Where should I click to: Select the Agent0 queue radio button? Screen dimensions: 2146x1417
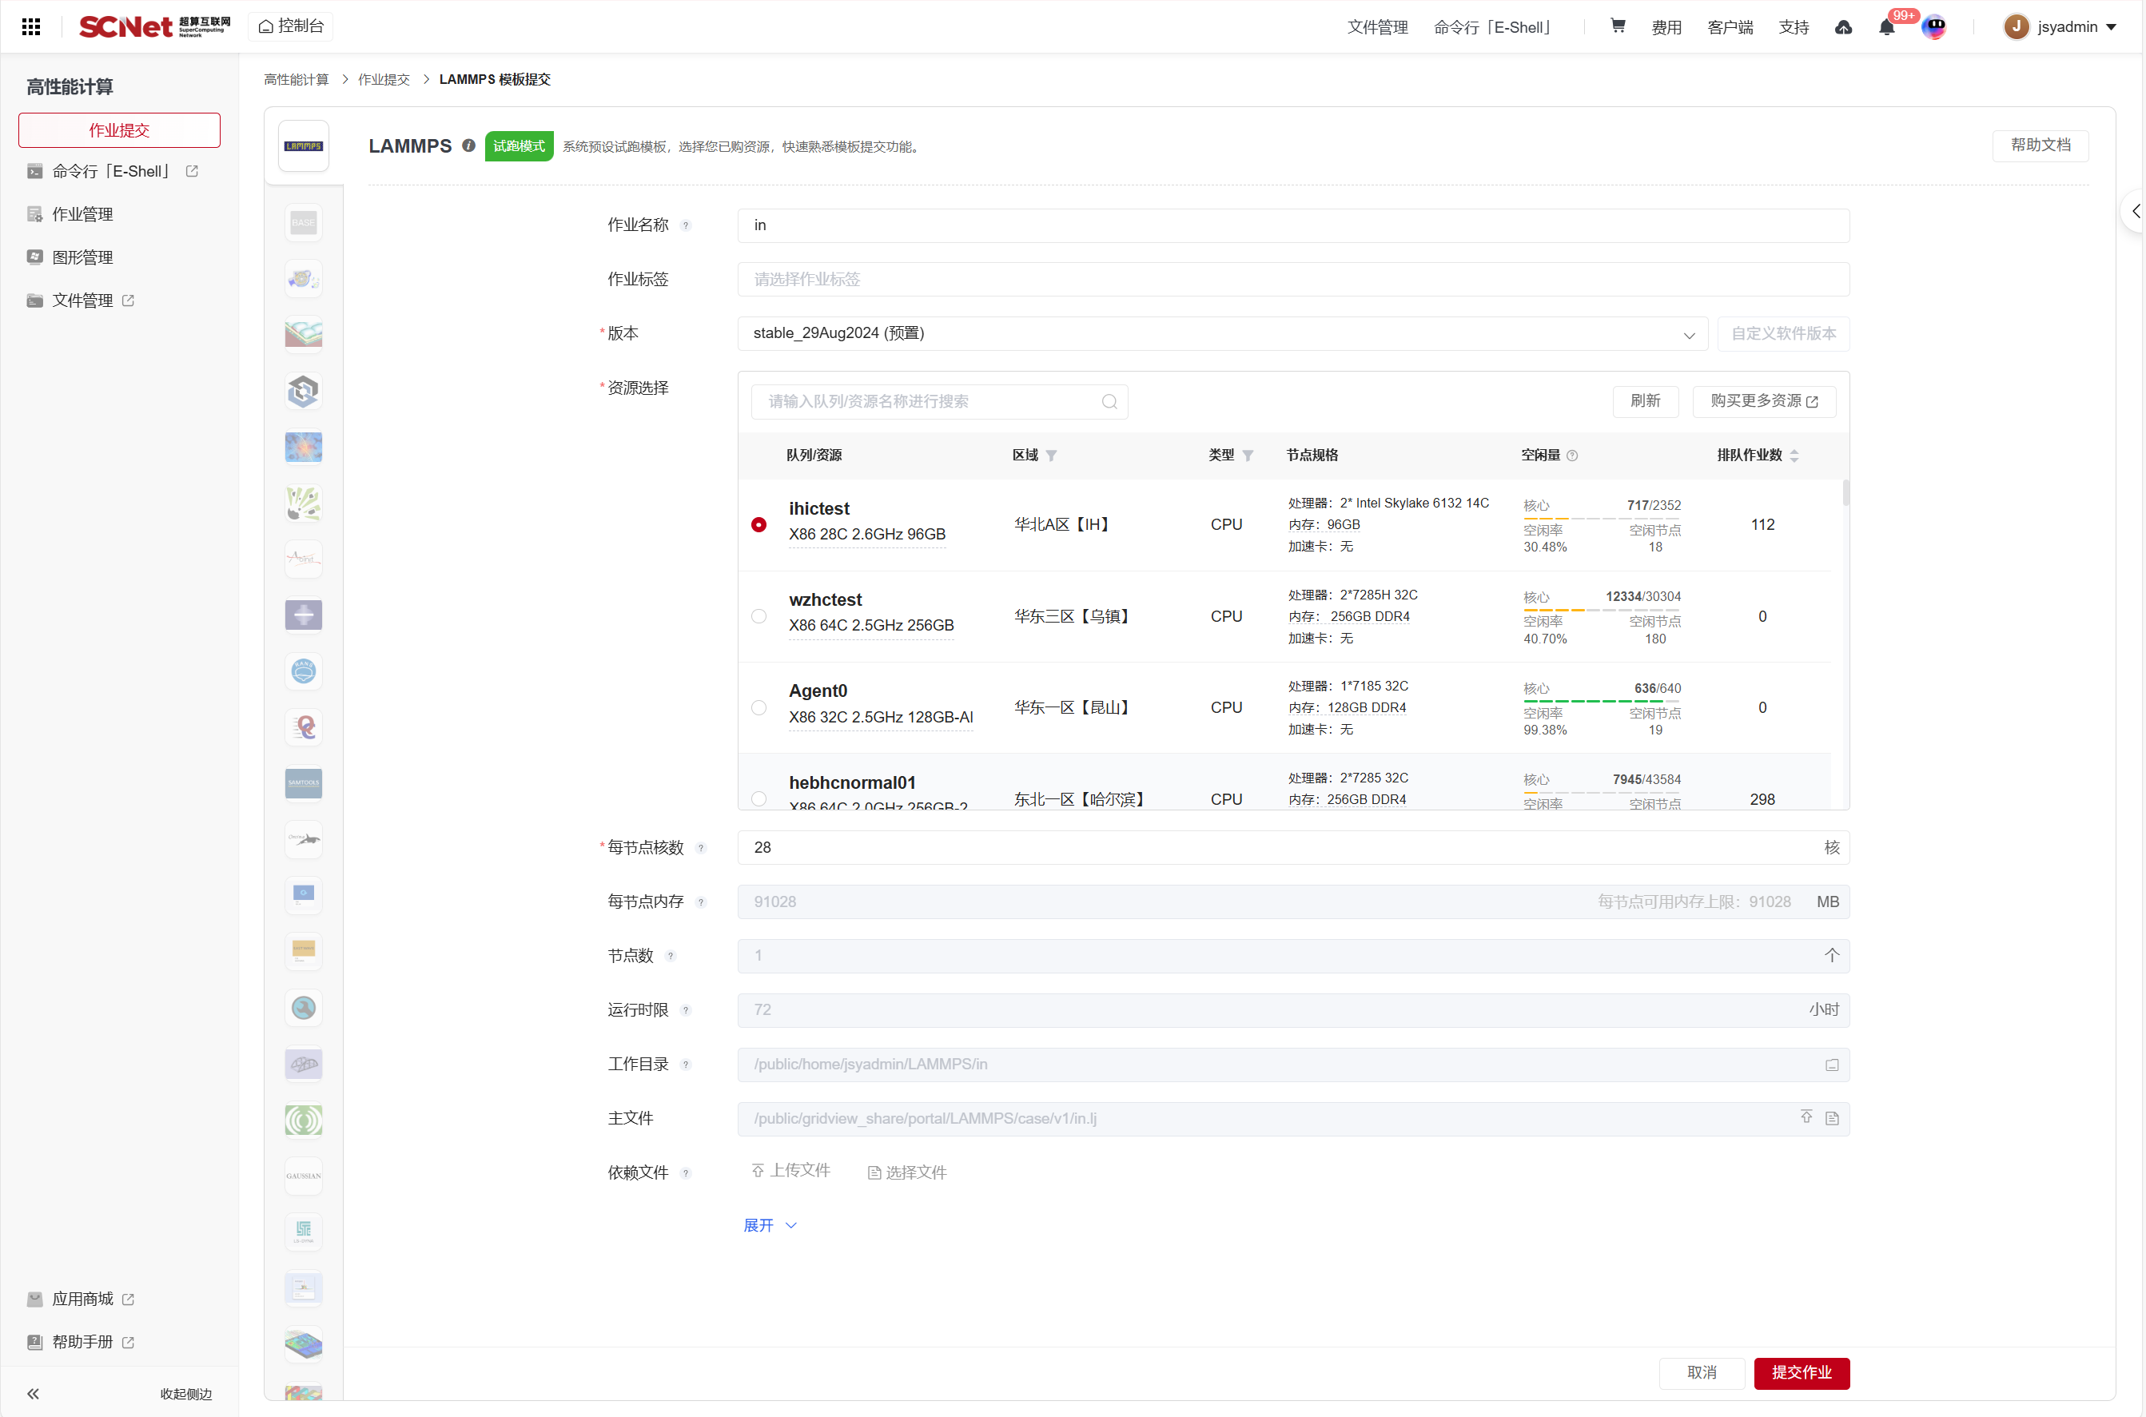click(758, 707)
